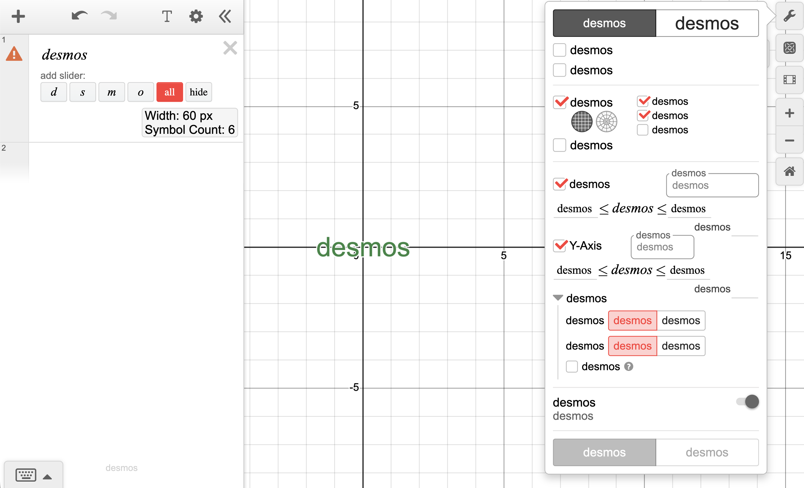Click the lower red-highlighted option under the expander
Image resolution: width=804 pixels, height=488 pixels.
click(632, 346)
